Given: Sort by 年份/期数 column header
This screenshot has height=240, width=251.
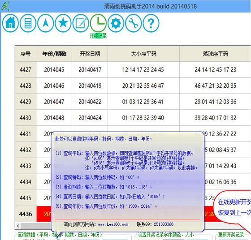Looking at the screenshot, I should [x=54, y=54].
